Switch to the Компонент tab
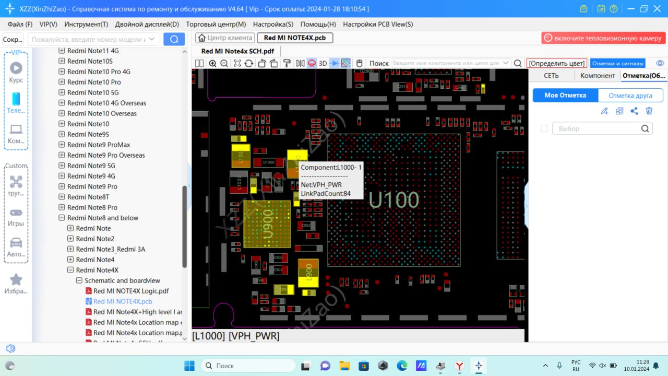The height and width of the screenshot is (376, 668). tap(598, 75)
